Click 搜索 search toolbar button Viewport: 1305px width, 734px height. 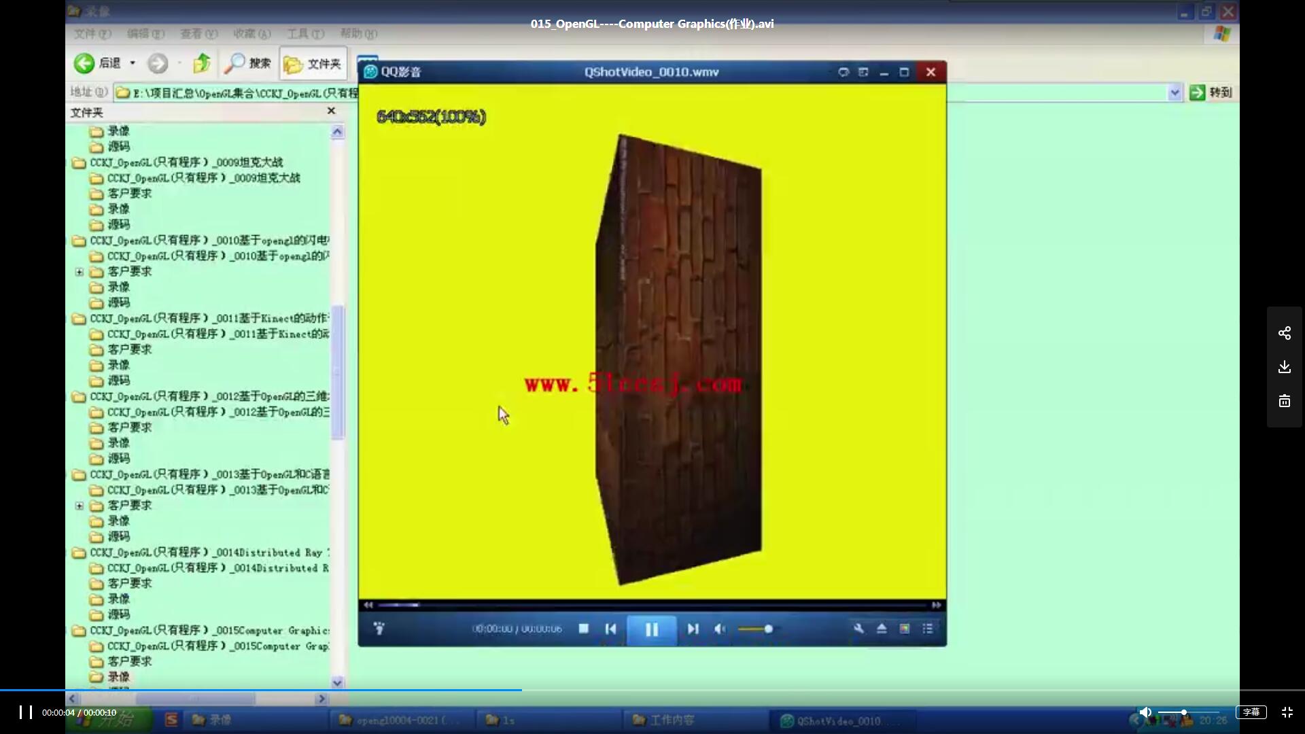tap(247, 63)
